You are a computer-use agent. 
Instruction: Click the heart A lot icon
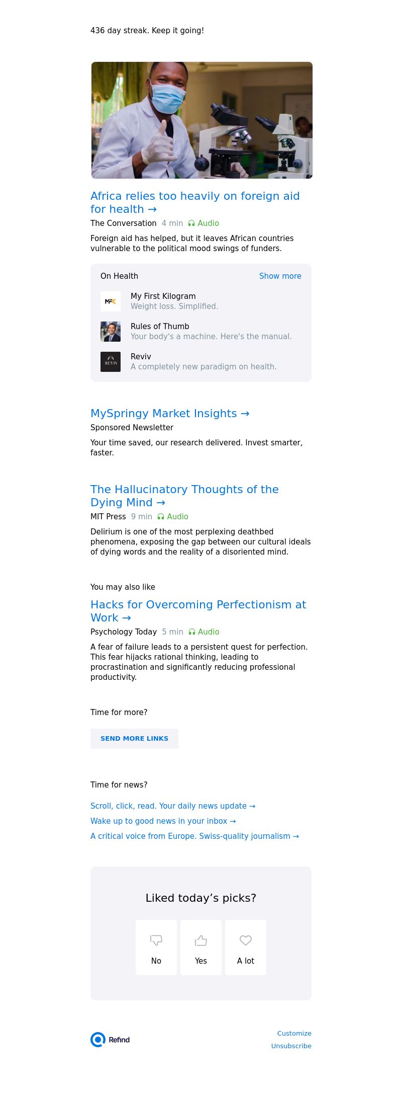click(x=246, y=940)
